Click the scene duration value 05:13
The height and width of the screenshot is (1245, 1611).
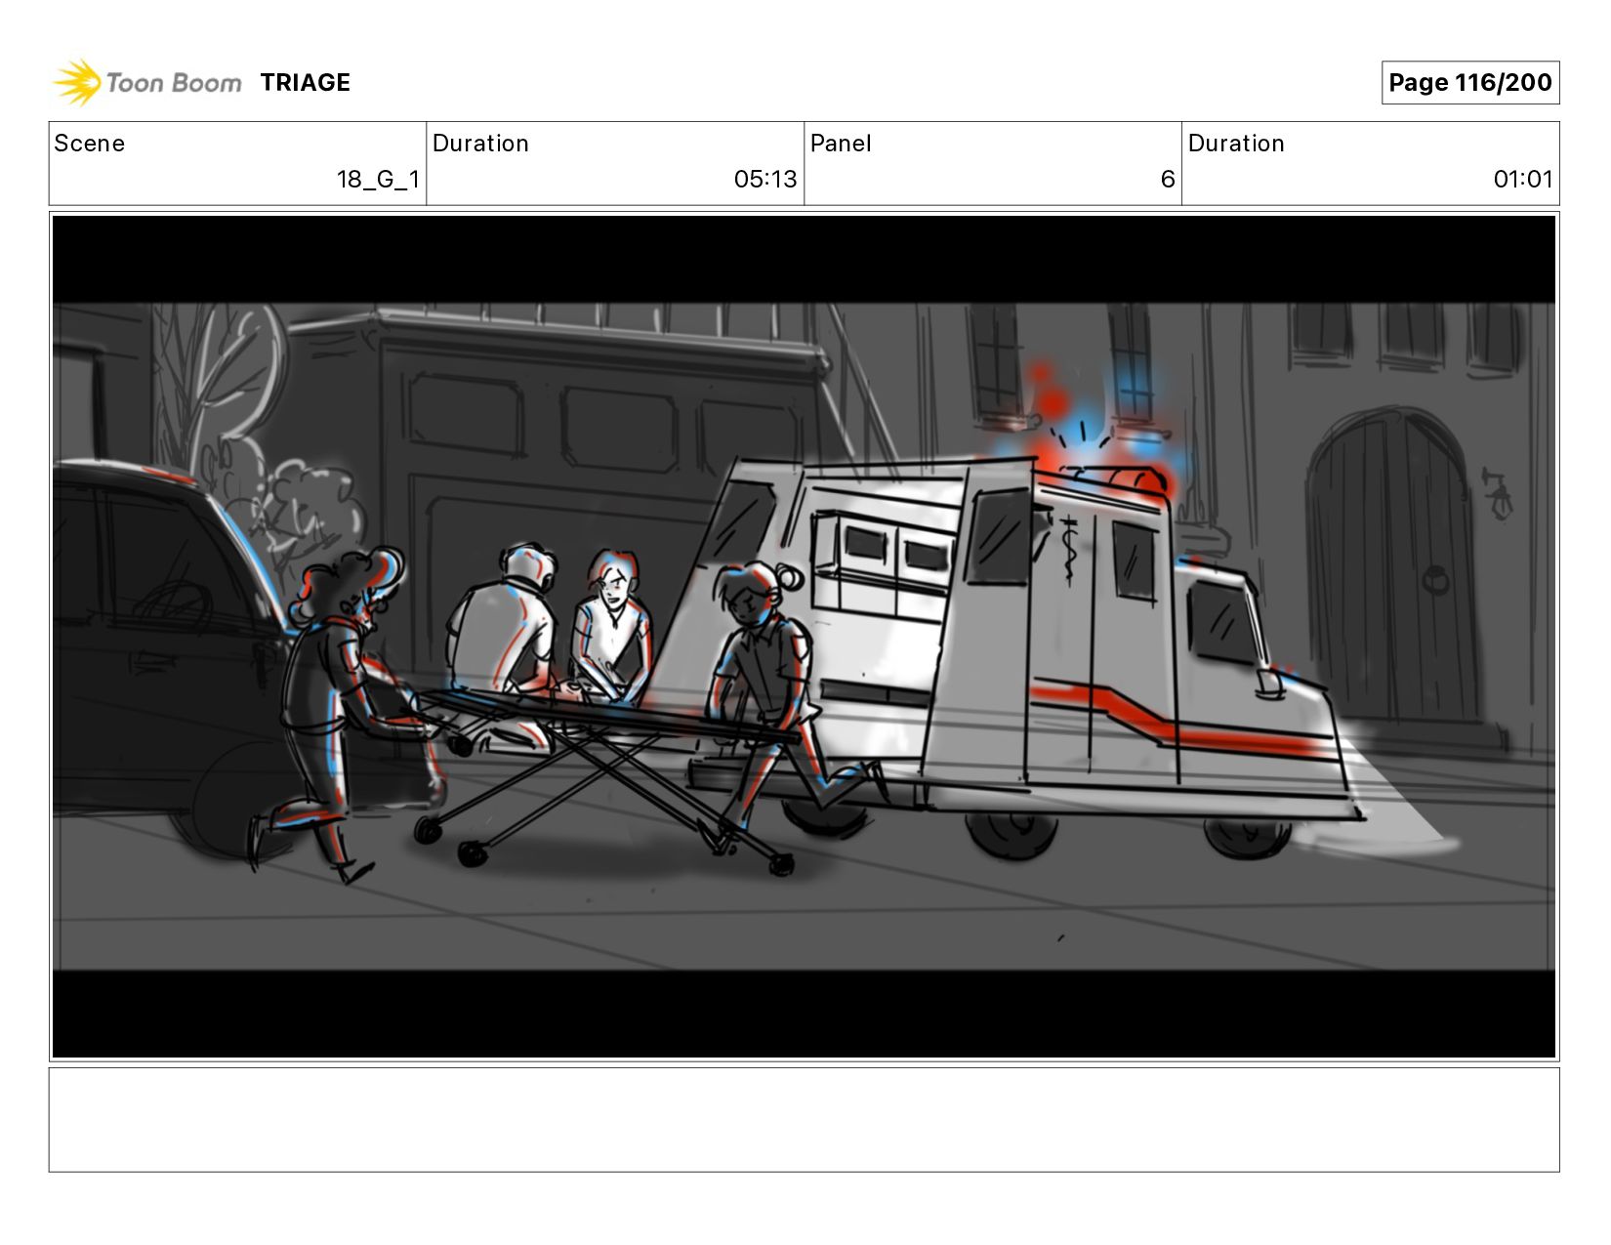[765, 180]
